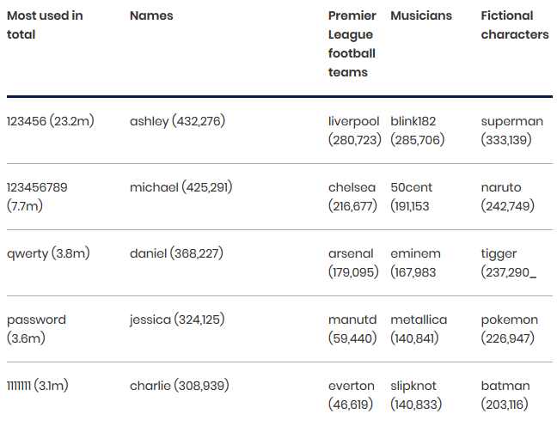Click the "123456 (23.2m)" cell
Screen dimensions: 557x426
pos(51,121)
